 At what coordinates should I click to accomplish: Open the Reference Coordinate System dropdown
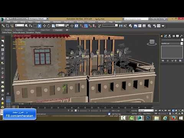coord(60,25)
